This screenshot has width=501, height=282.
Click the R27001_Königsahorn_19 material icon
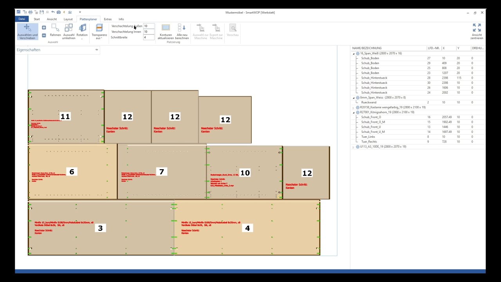click(358, 112)
